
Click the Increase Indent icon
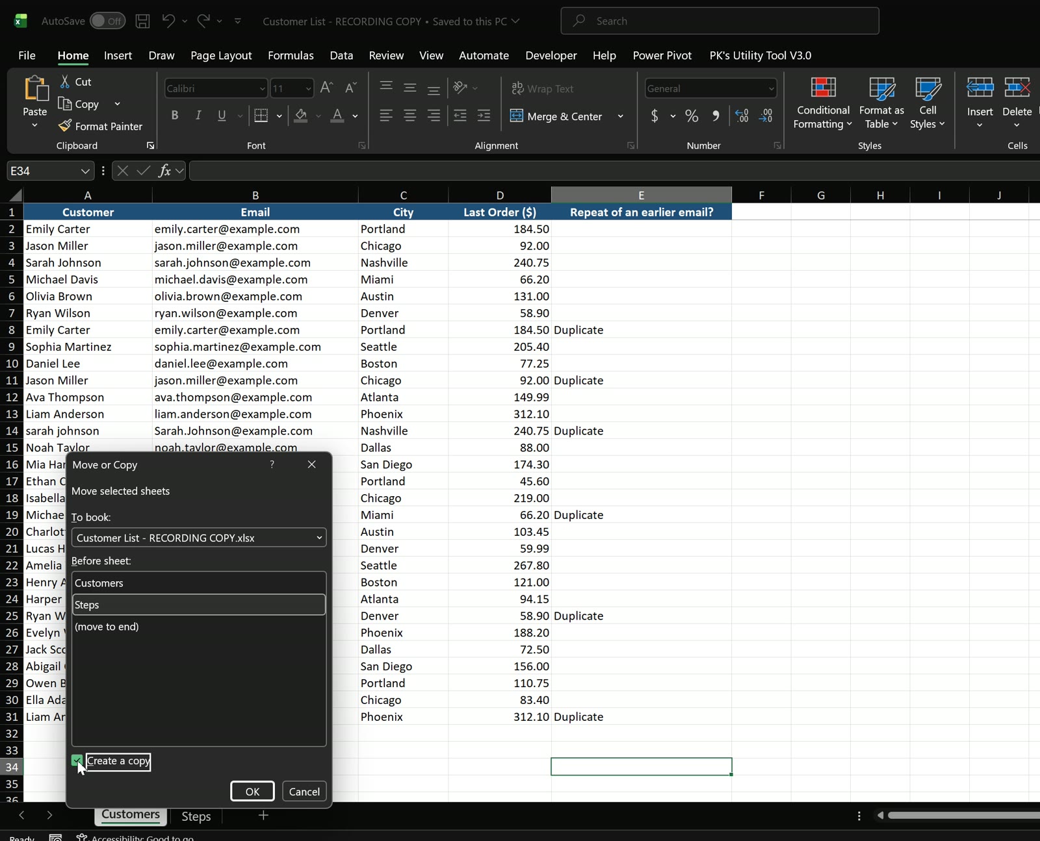(x=484, y=116)
